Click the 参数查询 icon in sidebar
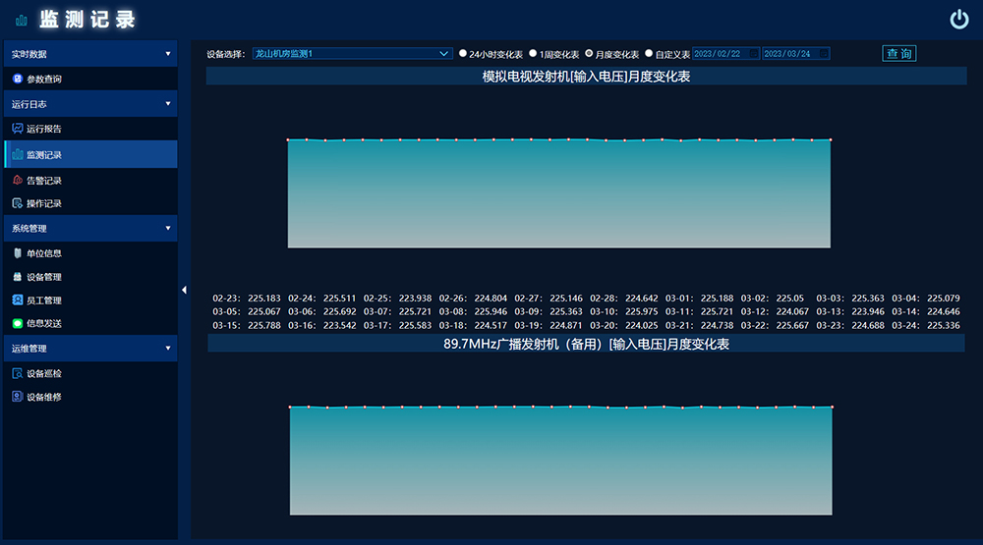The height and width of the screenshot is (545, 983). 18,79
